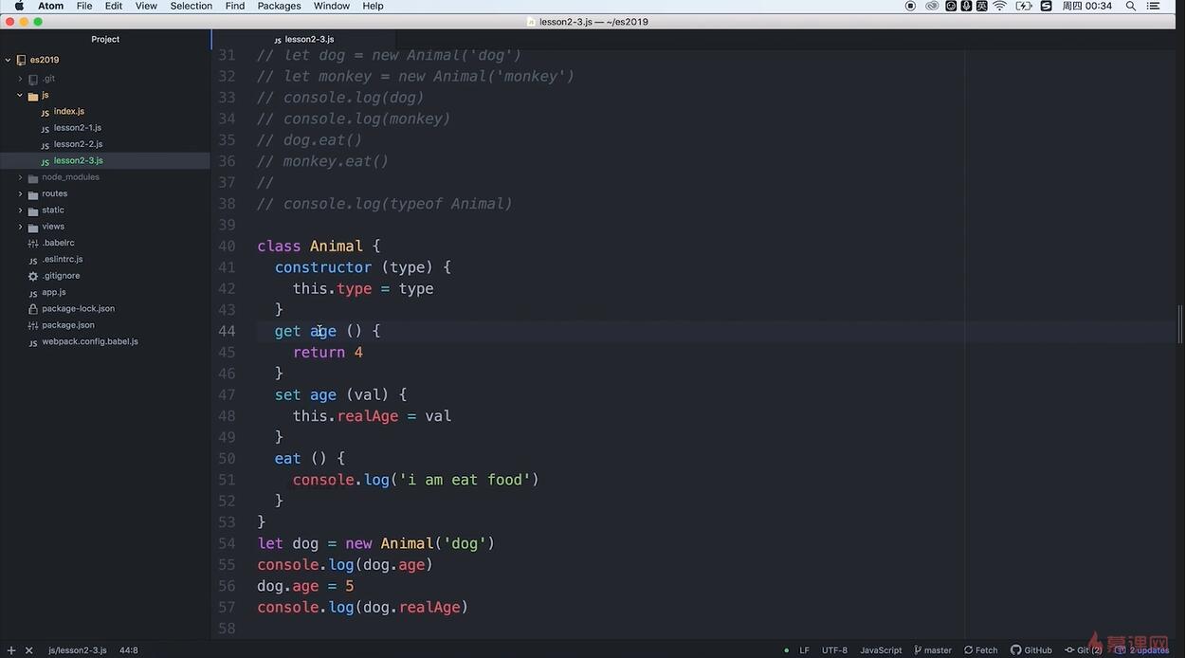Image resolution: width=1186 pixels, height=658 pixels.
Task: Switch to the lesson2-3.js editor tab
Action: tap(303, 40)
